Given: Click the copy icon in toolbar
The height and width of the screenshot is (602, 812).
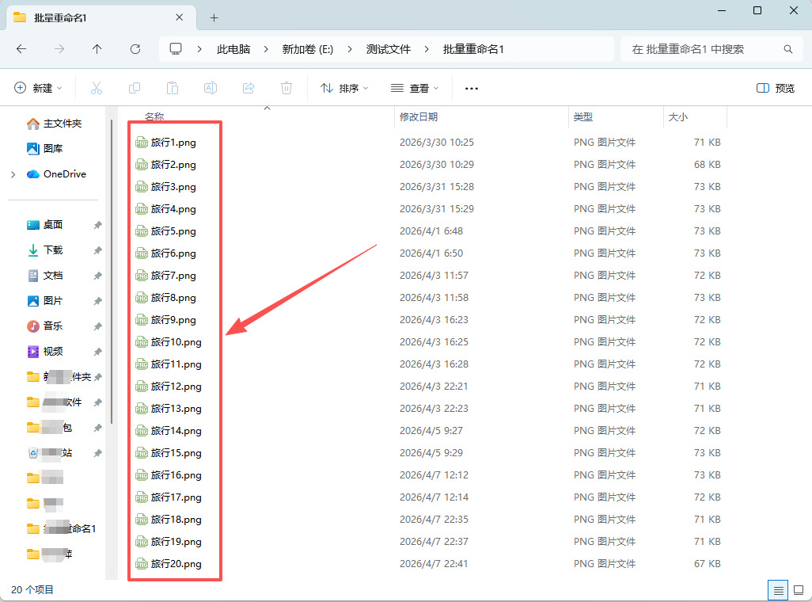Looking at the screenshot, I should click(134, 88).
